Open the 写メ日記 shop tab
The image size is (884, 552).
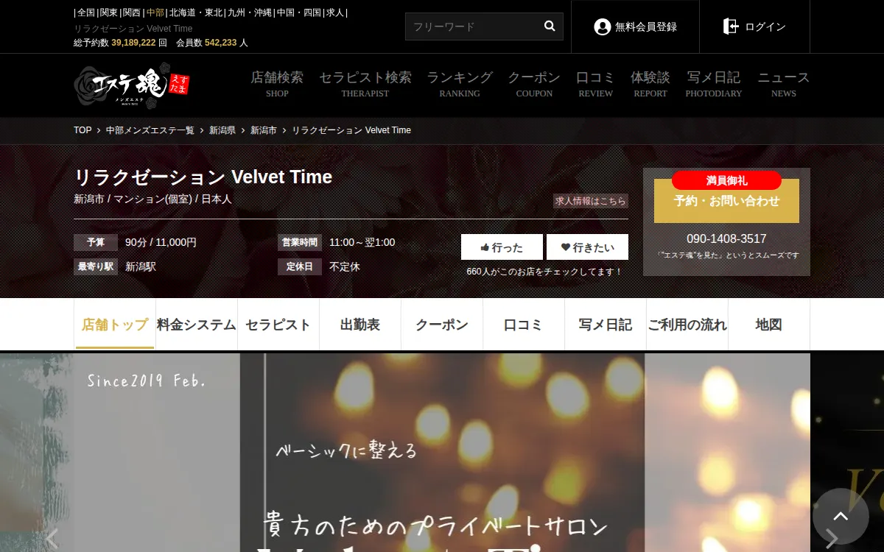[x=606, y=325]
